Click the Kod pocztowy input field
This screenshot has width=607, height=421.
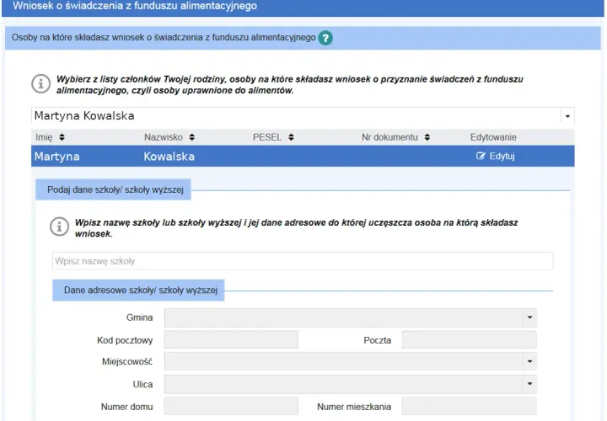231,339
